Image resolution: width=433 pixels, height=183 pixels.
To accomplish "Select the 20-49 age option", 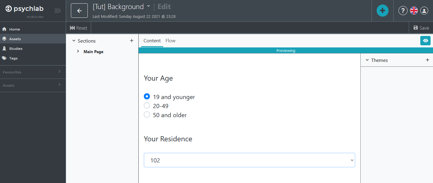I will (x=147, y=106).
